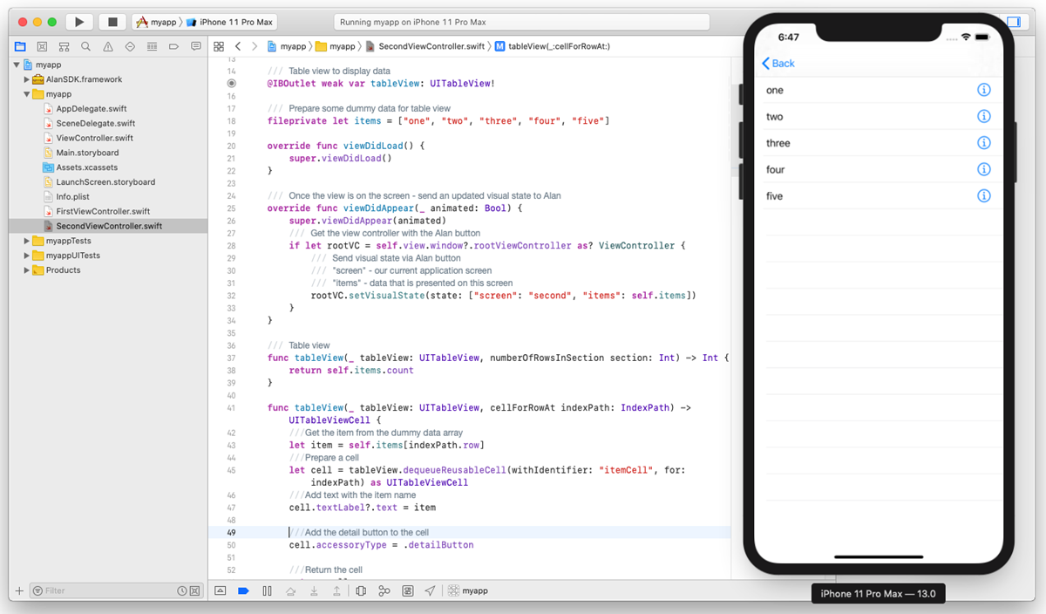Toggle the Pause execution control

[x=267, y=590]
